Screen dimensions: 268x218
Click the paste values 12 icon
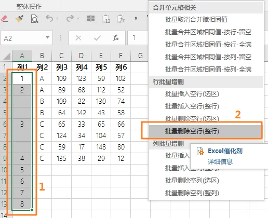coord(106,19)
